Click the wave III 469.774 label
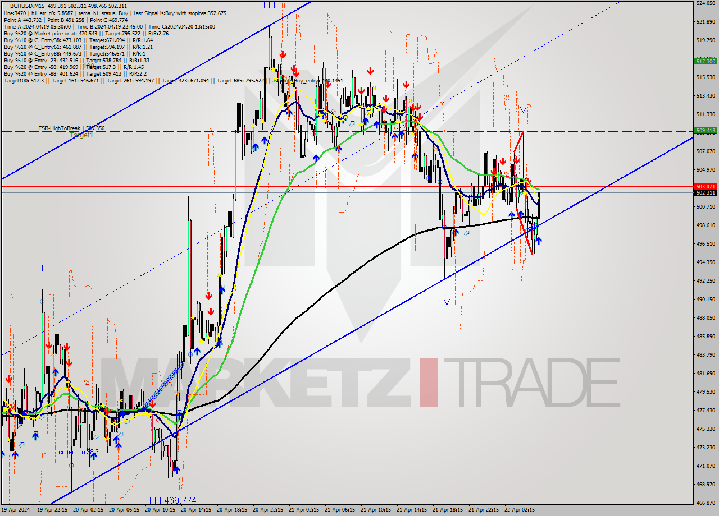Viewport: 719px width, 516px height. (173, 500)
